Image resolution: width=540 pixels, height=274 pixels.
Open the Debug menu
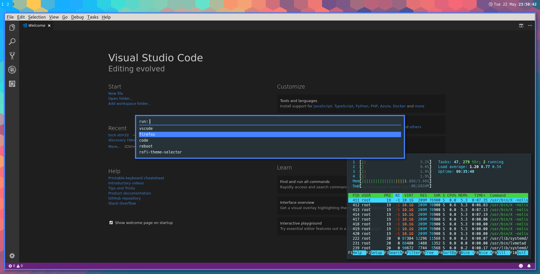pos(77,17)
